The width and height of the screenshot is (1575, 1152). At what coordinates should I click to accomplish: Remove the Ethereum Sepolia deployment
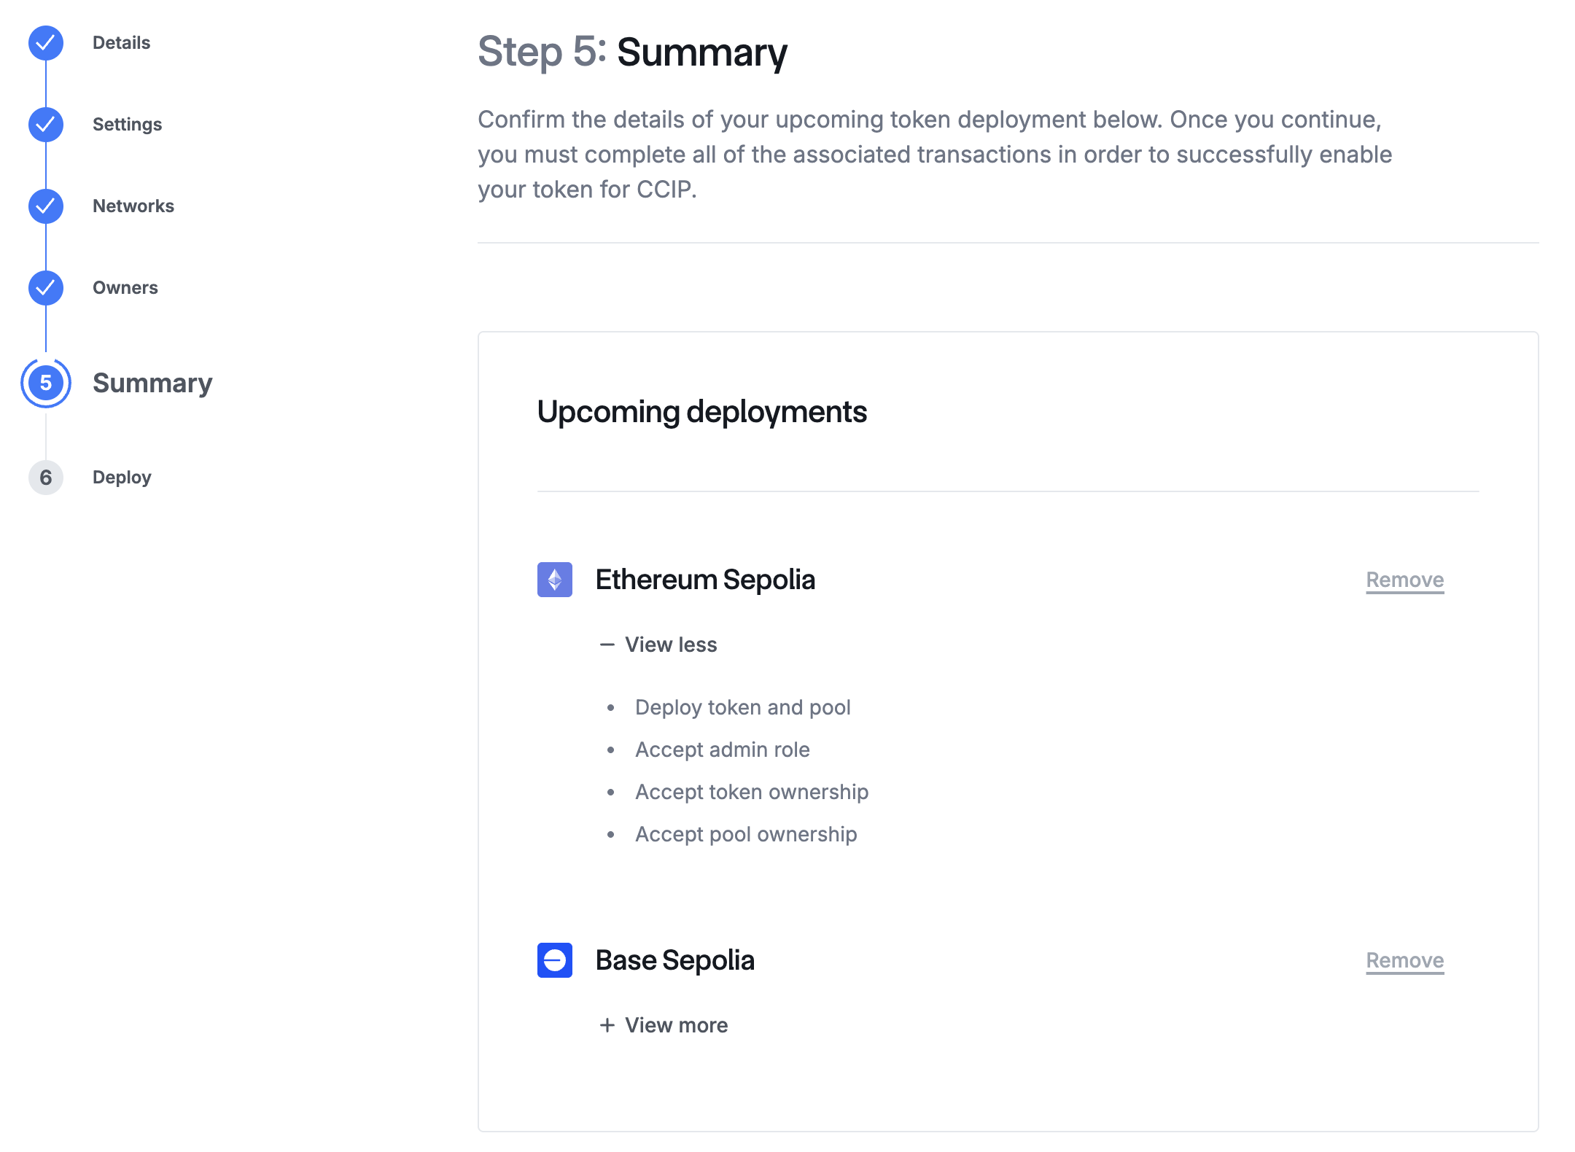pyautogui.click(x=1404, y=580)
